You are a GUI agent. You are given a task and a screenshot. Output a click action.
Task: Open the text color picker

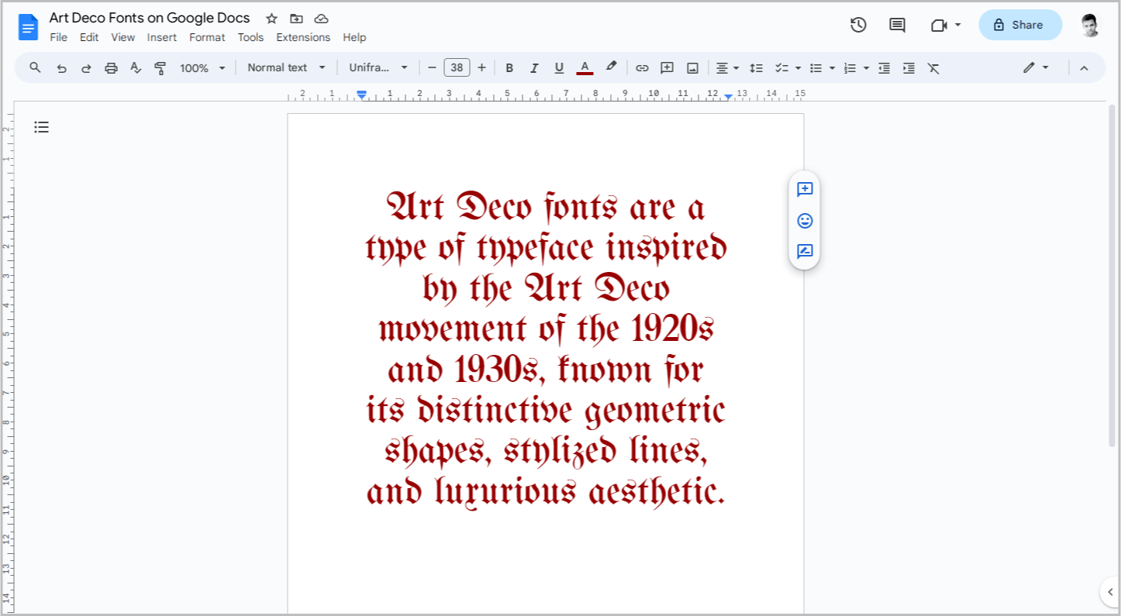click(585, 67)
